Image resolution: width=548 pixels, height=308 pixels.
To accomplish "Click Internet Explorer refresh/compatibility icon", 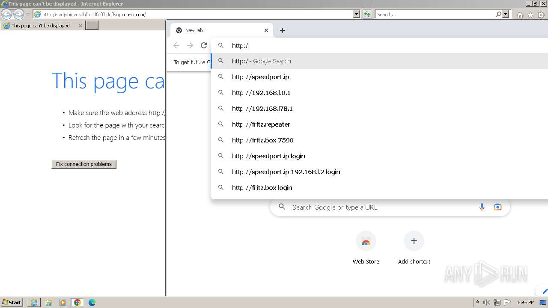I will [x=367, y=14].
